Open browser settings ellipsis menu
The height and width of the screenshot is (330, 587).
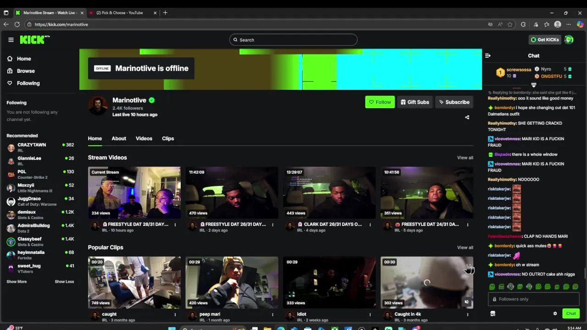569,24
